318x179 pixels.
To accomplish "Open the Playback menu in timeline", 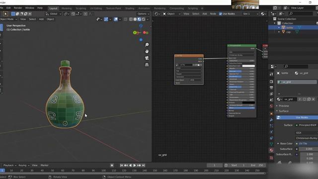I will (x=10, y=166).
